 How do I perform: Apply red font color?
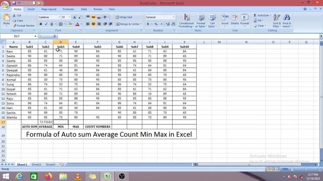pos(77,24)
